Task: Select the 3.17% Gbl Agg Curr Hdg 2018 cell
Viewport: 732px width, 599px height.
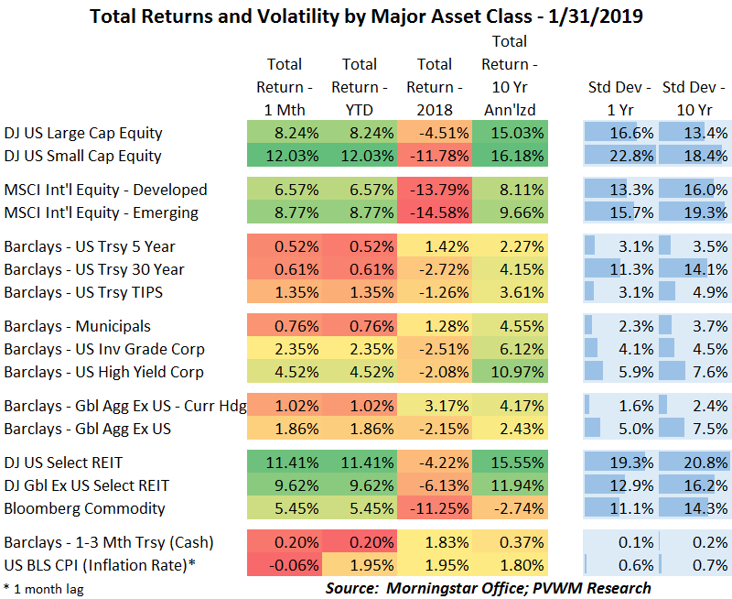Action: [x=435, y=406]
